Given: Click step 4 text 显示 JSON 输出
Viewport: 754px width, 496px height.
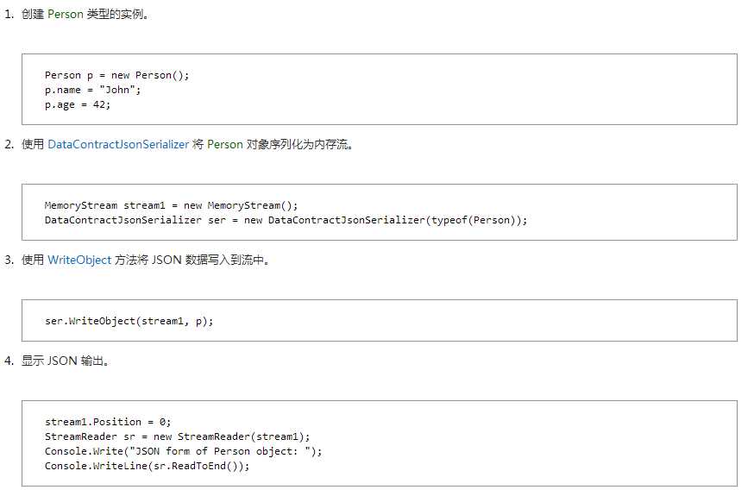Looking at the screenshot, I should coord(65,361).
